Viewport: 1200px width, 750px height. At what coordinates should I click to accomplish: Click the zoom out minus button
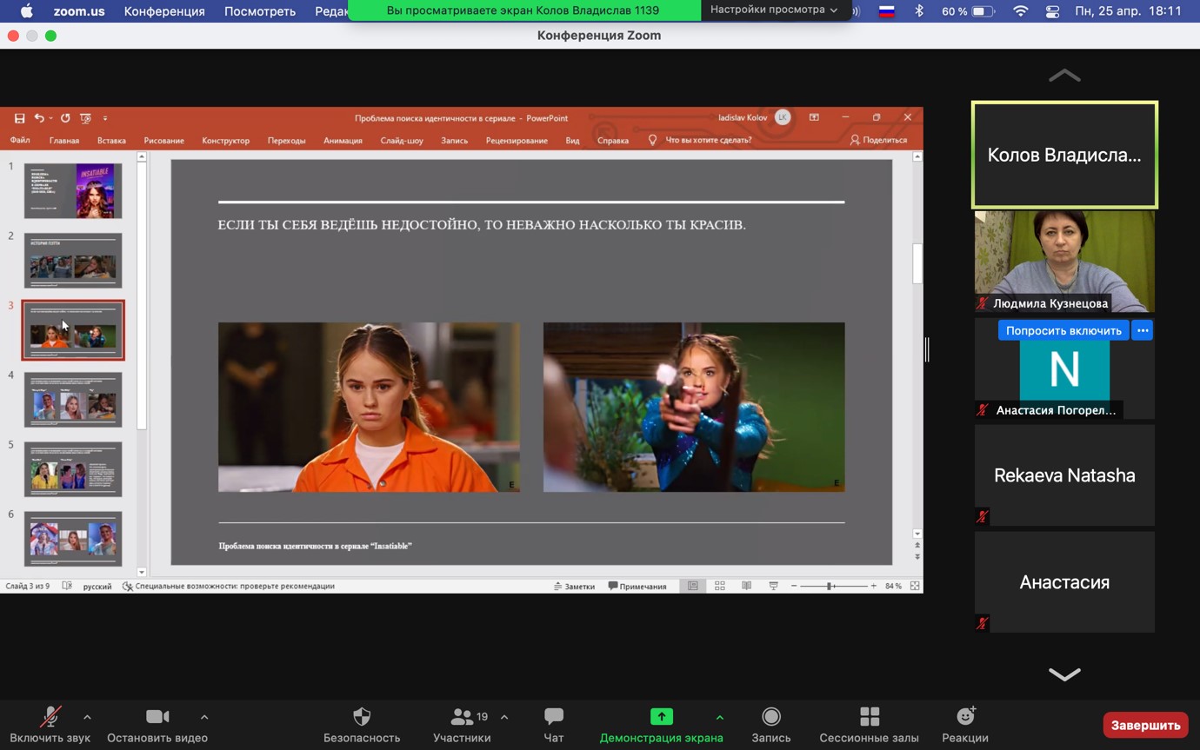pos(794,587)
